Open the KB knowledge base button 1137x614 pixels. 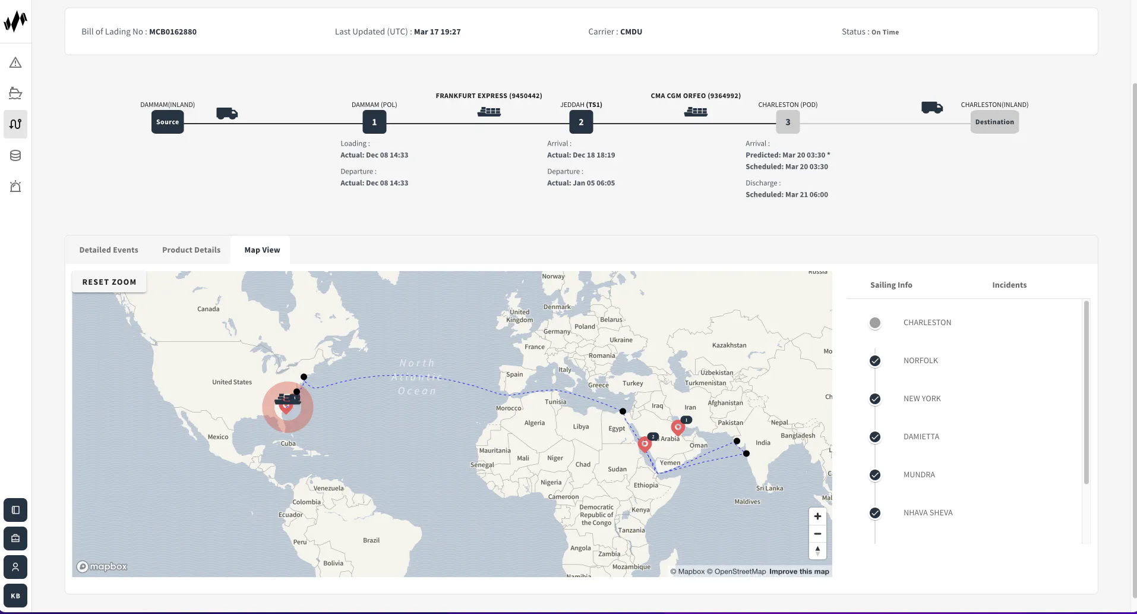[15, 596]
